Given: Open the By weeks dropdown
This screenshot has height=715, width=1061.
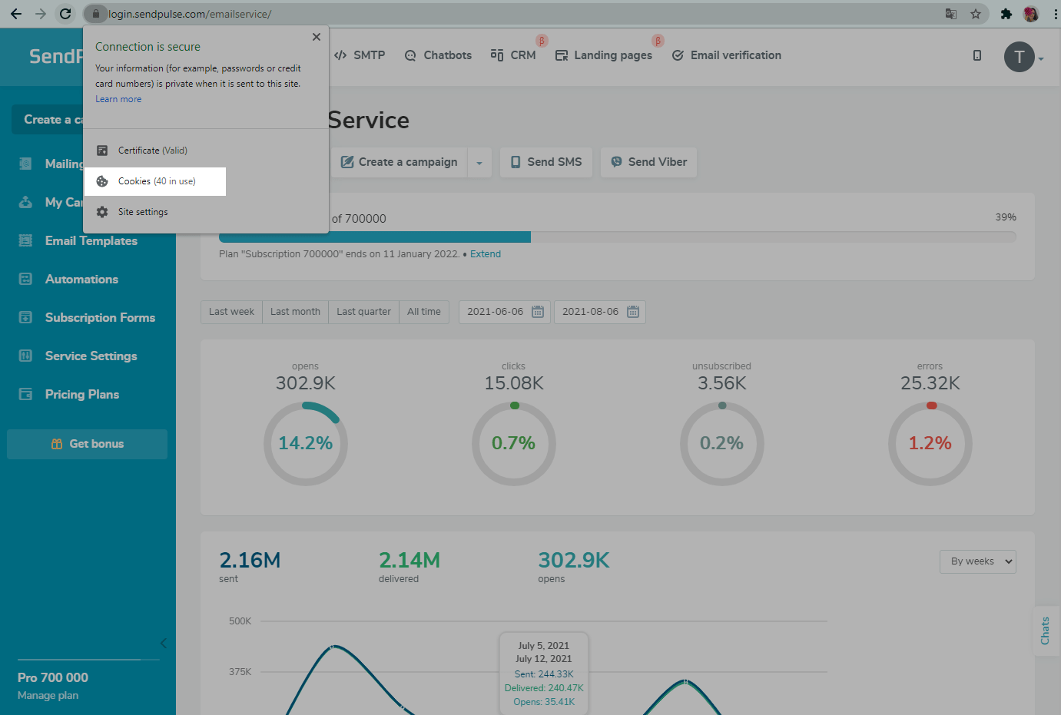Looking at the screenshot, I should coord(977,561).
